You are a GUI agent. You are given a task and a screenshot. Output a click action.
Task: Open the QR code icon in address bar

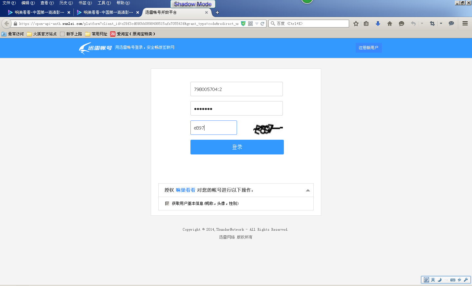250,24
